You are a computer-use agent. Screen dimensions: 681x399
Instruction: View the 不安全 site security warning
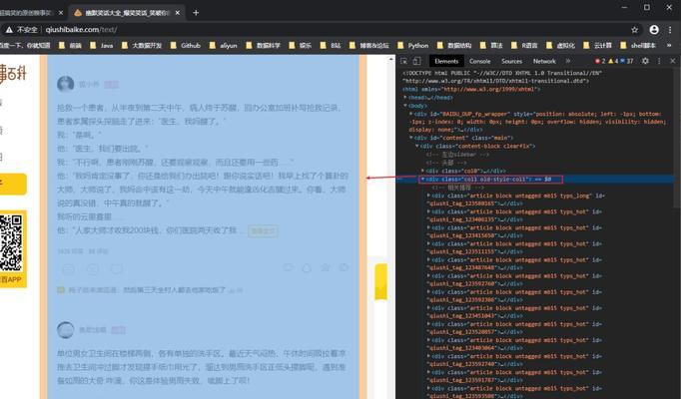(22, 30)
